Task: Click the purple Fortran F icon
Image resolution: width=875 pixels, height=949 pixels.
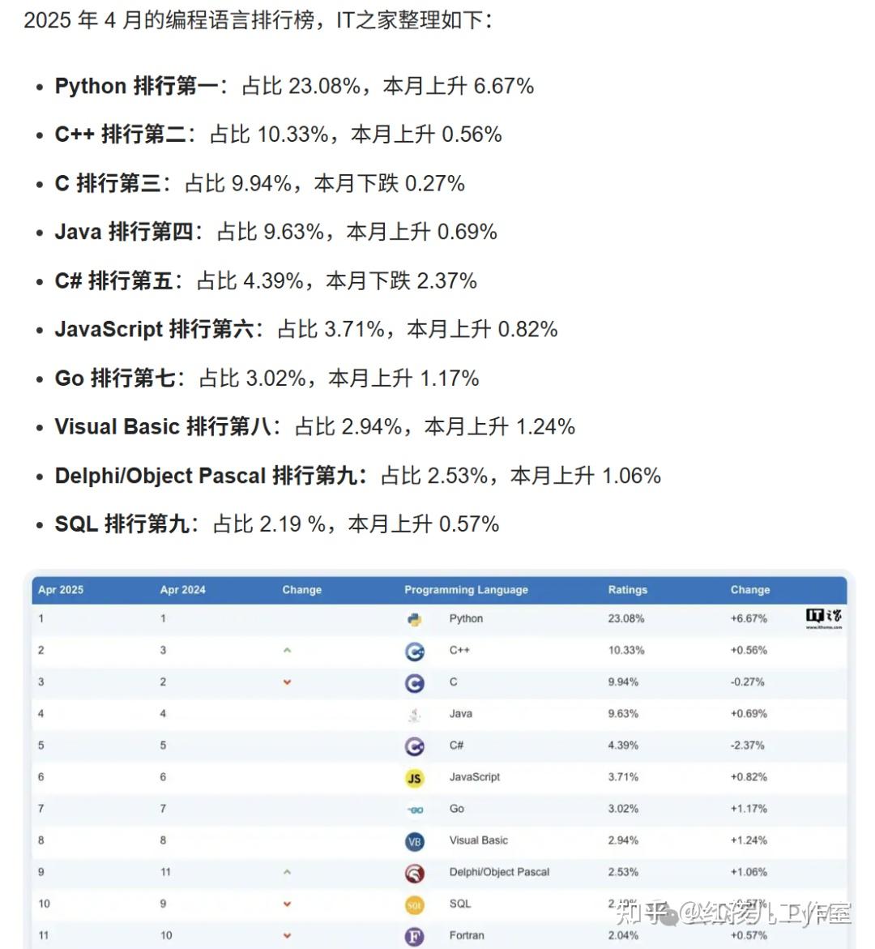Action: click(x=415, y=937)
